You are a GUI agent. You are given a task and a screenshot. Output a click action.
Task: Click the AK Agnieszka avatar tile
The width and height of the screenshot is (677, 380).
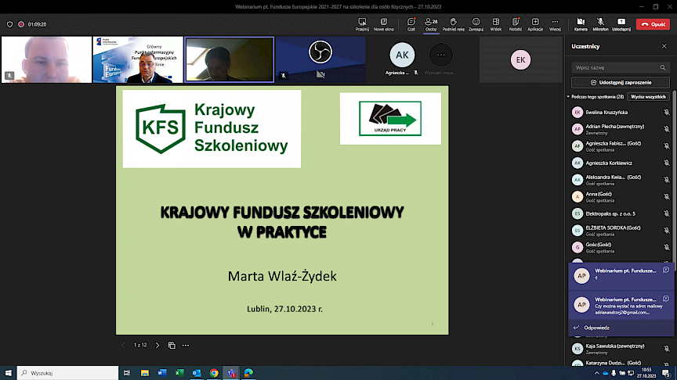pos(402,56)
